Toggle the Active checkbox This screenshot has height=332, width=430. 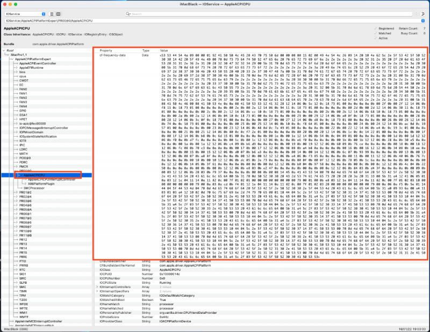click(375, 38)
